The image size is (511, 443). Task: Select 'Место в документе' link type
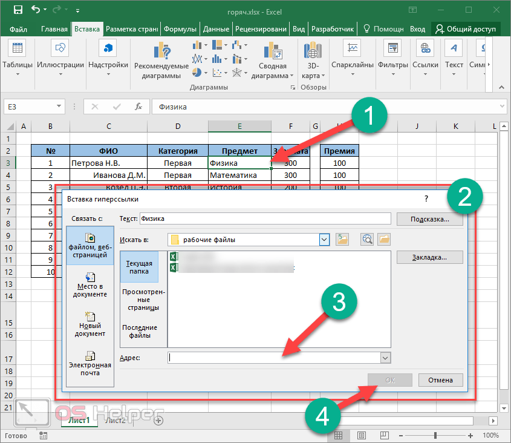pos(91,285)
